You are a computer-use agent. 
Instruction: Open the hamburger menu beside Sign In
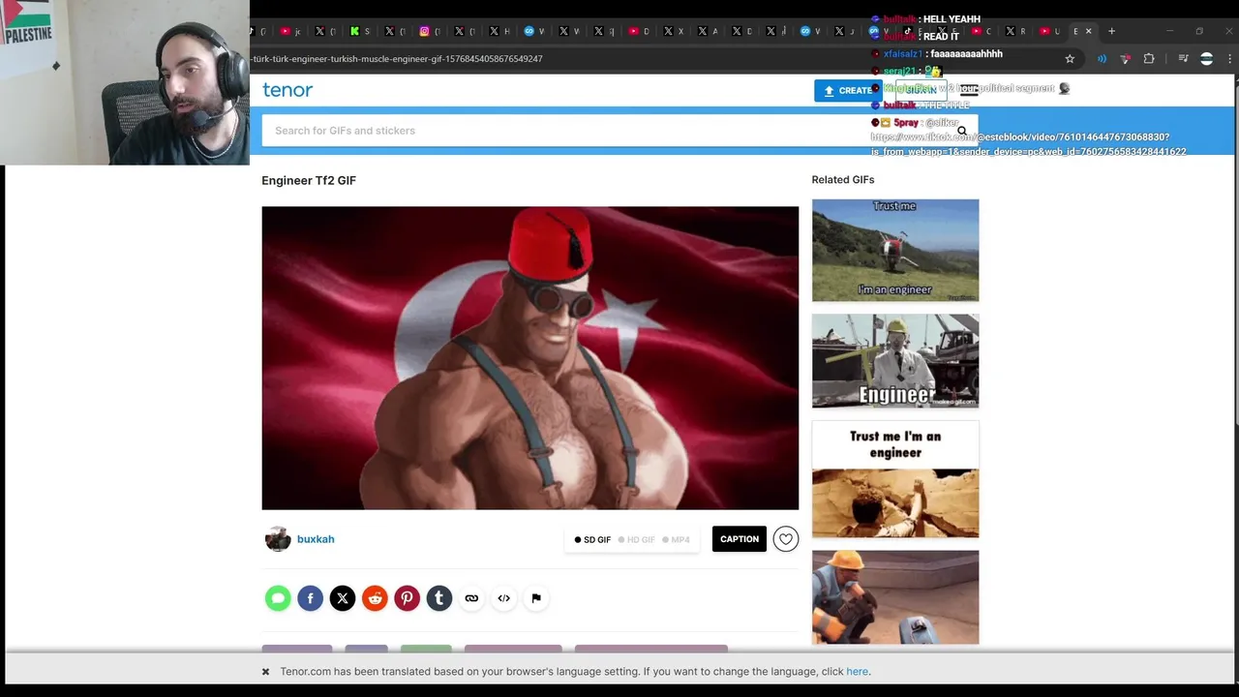968,90
